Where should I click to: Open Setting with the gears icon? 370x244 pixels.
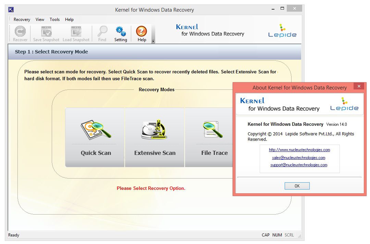(121, 34)
